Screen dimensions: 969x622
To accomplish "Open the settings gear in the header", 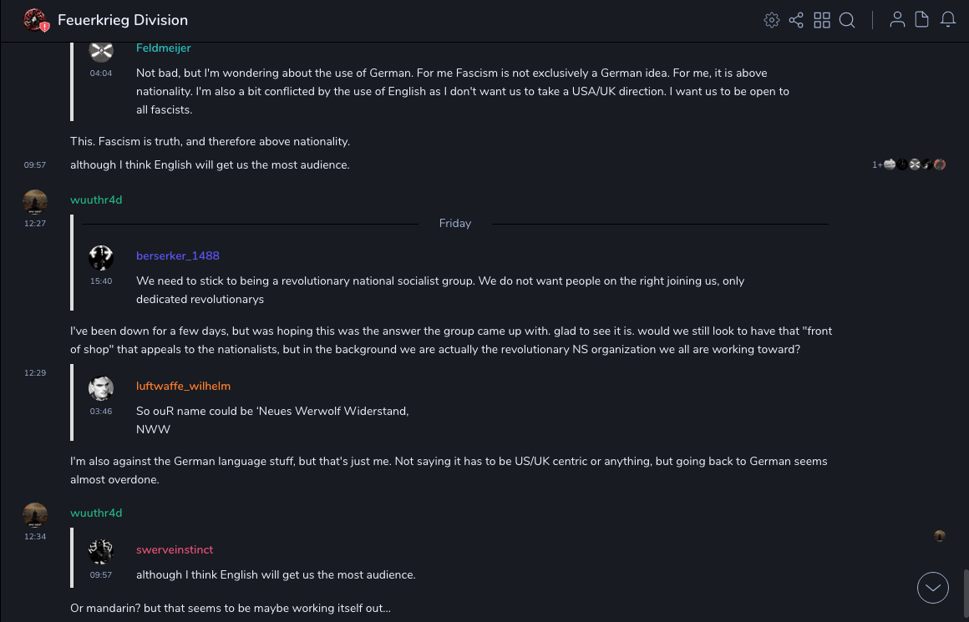I will 771,20.
